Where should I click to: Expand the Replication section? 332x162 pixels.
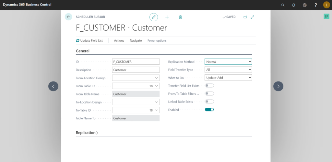coord(87,133)
